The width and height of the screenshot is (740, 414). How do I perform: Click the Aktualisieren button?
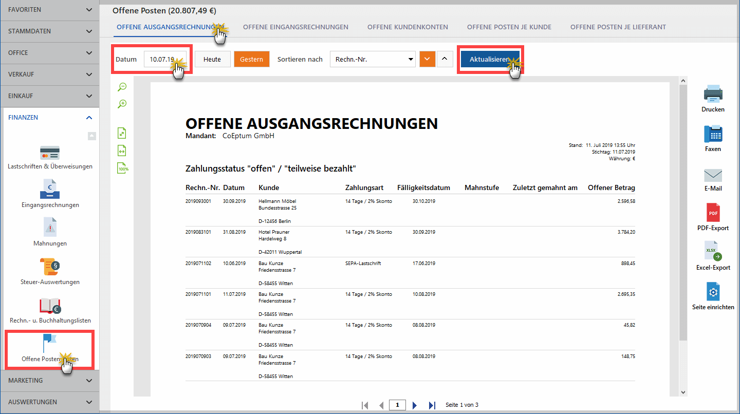click(x=490, y=59)
